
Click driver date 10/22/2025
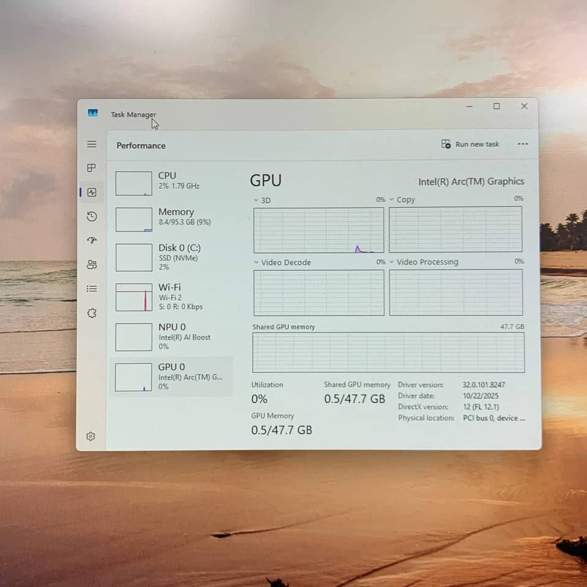481,396
